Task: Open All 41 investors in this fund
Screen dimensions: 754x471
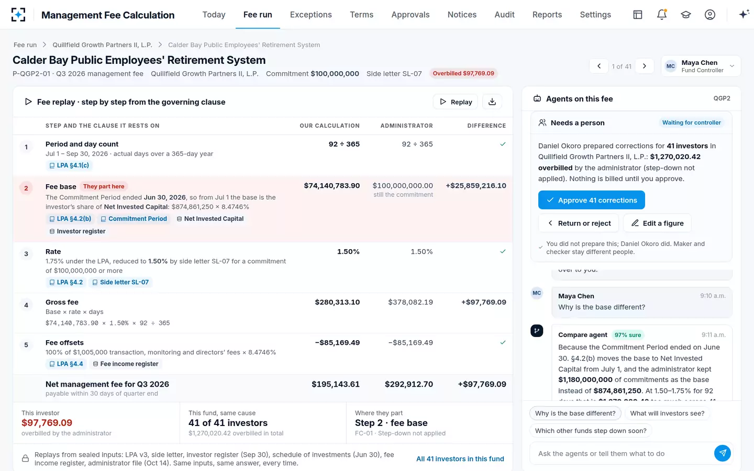Action: tap(460, 459)
